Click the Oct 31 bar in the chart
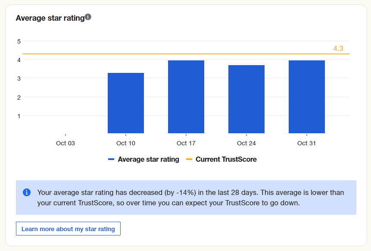Screen dimensions: 371x251 coord(306,96)
